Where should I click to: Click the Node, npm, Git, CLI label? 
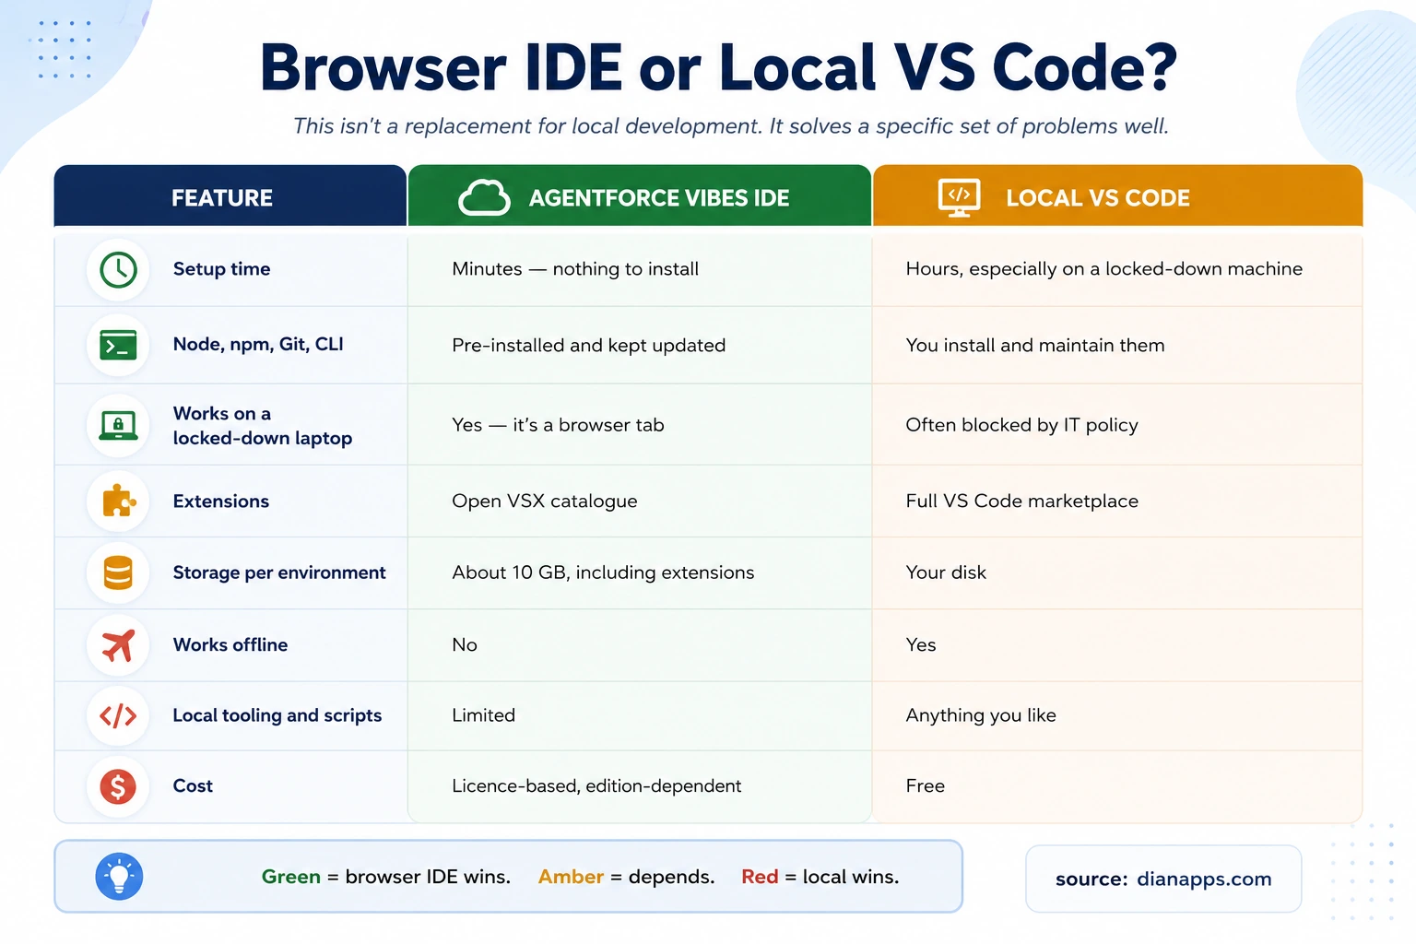point(258,345)
